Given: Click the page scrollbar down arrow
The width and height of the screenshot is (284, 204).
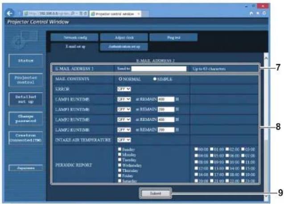Looking at the screenshot, I should click(266, 196).
